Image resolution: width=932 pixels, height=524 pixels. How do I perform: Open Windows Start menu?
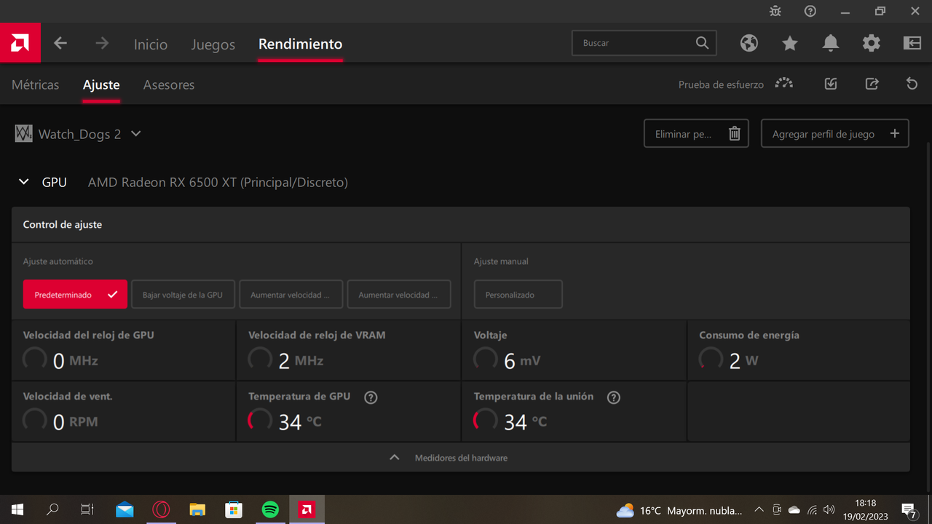pyautogui.click(x=17, y=510)
